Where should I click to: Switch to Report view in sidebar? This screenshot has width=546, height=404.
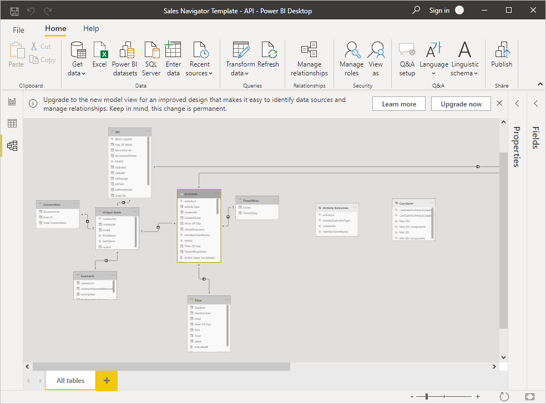(x=12, y=101)
